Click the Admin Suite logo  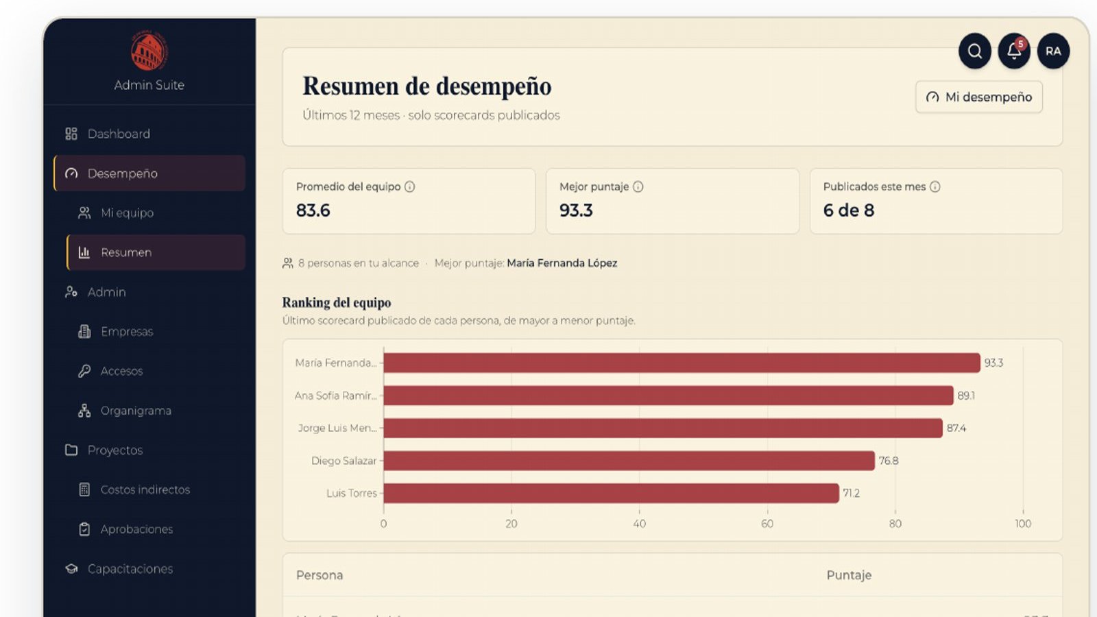pos(149,51)
